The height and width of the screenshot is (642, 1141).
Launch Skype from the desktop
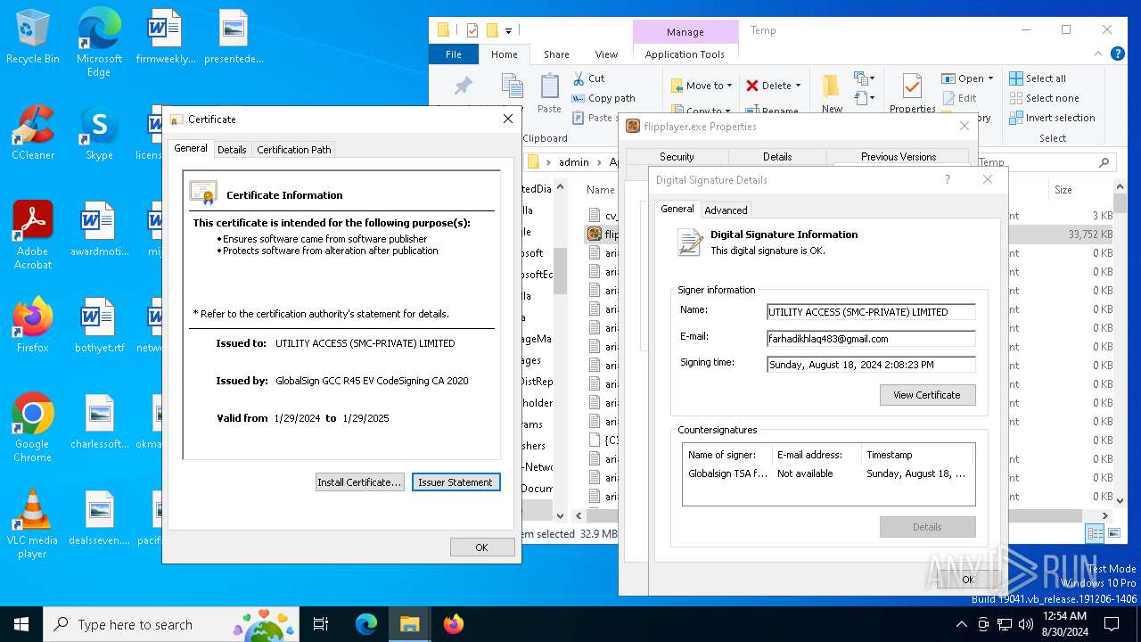point(99,133)
